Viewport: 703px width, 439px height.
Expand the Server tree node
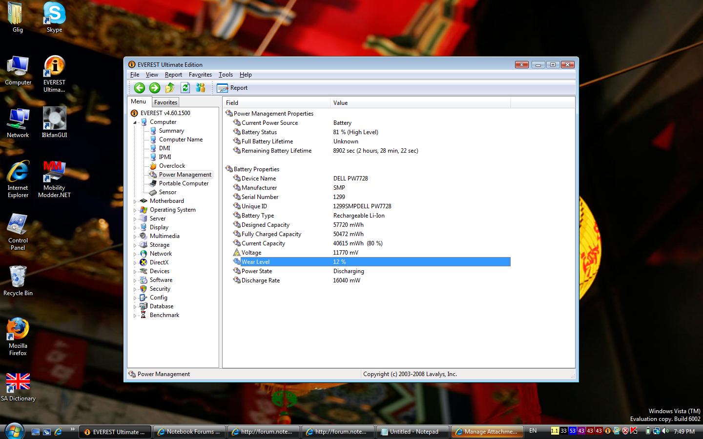click(x=135, y=219)
